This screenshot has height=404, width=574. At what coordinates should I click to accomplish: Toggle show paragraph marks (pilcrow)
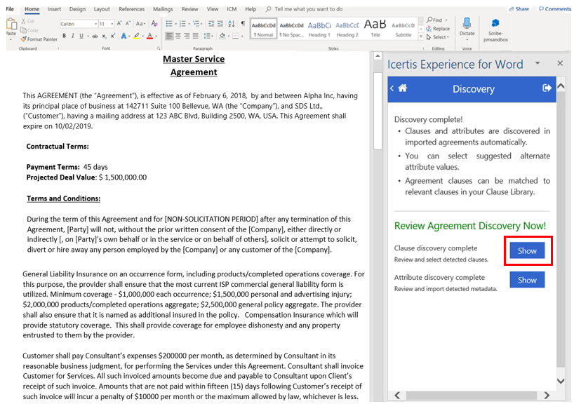(x=243, y=23)
